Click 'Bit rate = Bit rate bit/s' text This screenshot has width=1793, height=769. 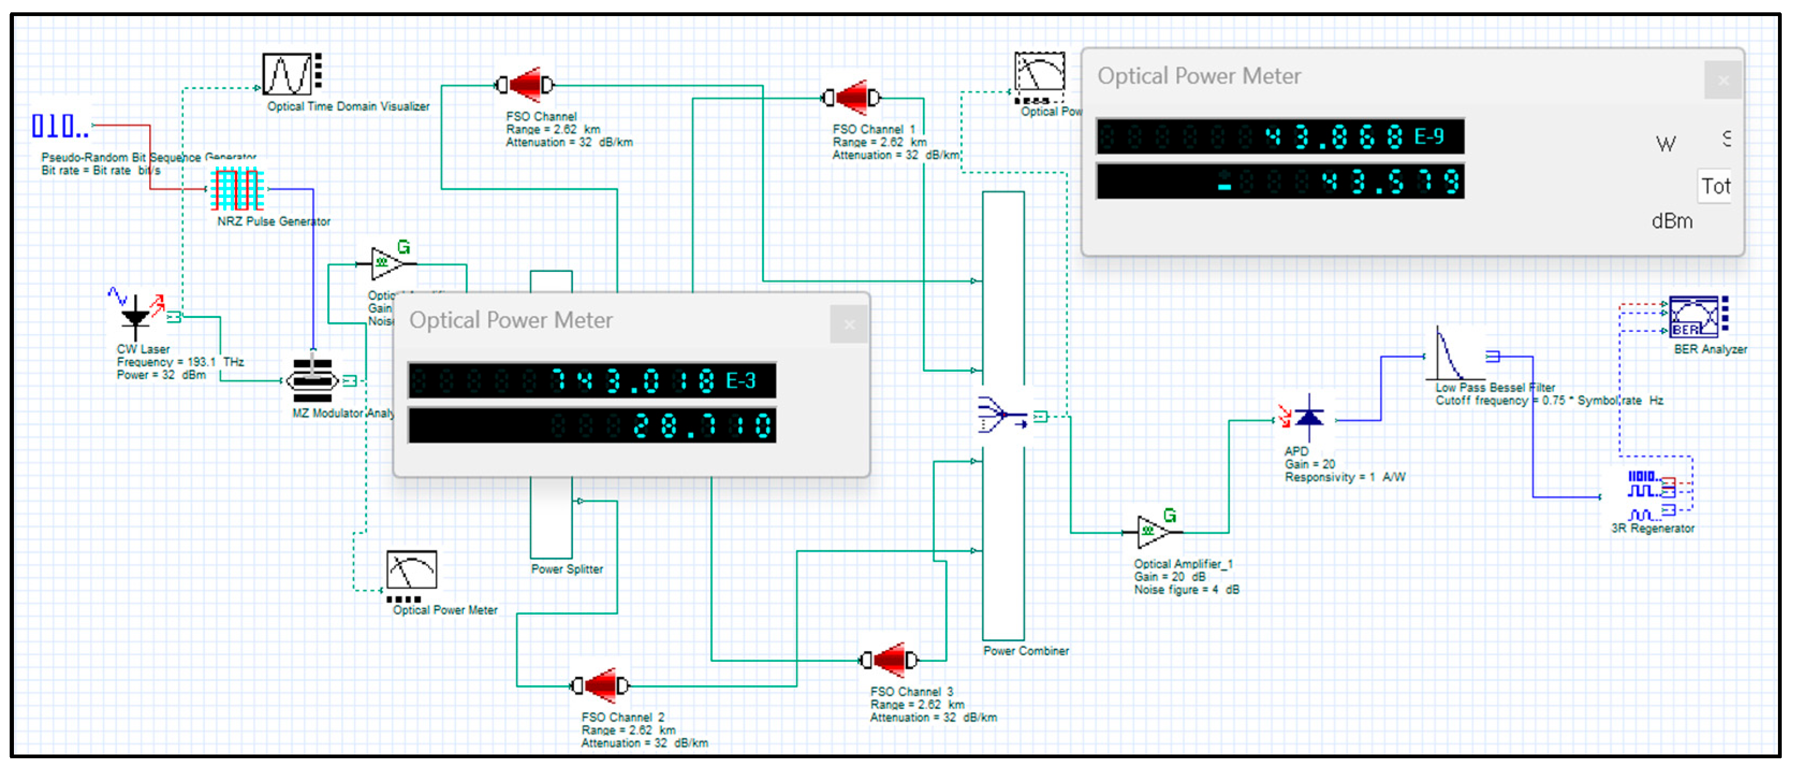coord(100,170)
